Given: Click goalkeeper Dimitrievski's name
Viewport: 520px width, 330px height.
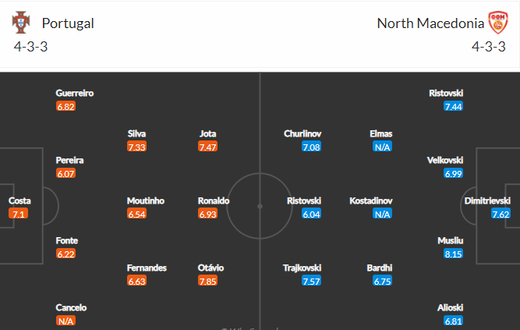Looking at the screenshot, I should tap(490, 200).
